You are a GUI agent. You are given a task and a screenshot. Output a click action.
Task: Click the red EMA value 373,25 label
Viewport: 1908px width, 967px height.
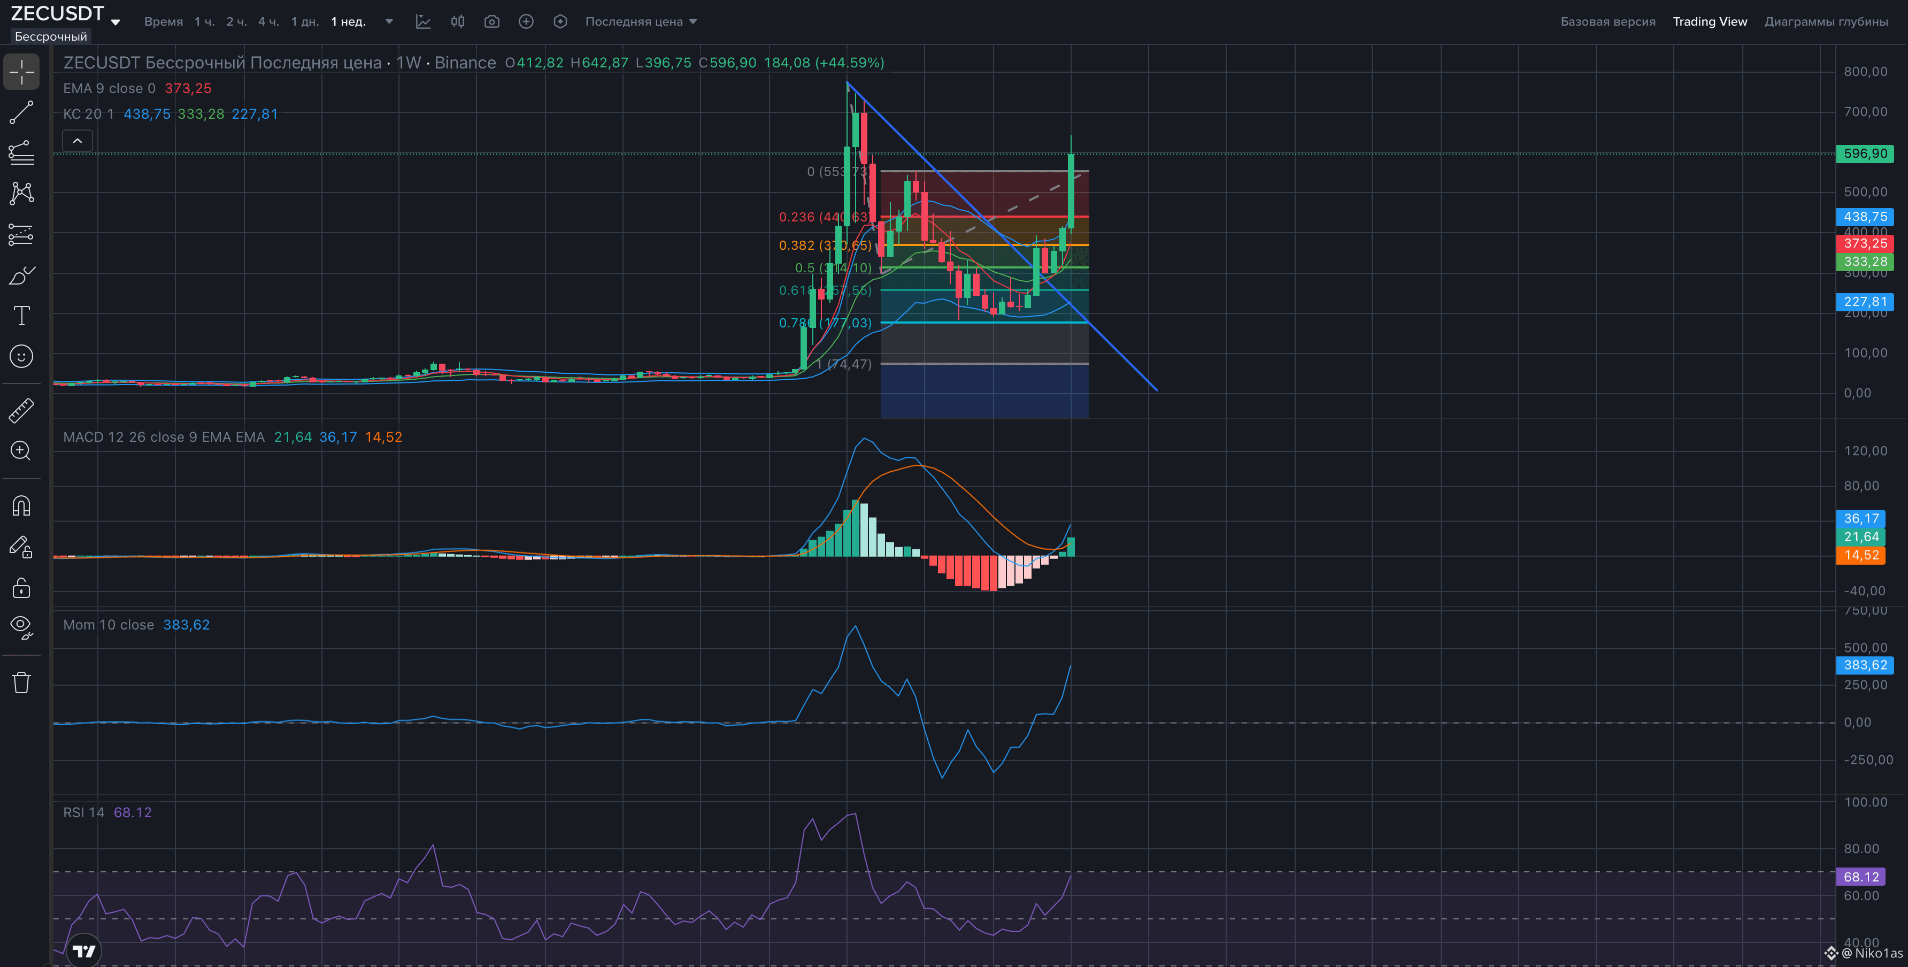(1865, 243)
